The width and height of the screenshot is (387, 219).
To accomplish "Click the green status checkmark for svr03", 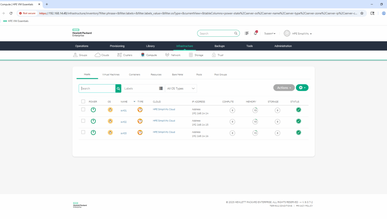I will (x=298, y=132).
